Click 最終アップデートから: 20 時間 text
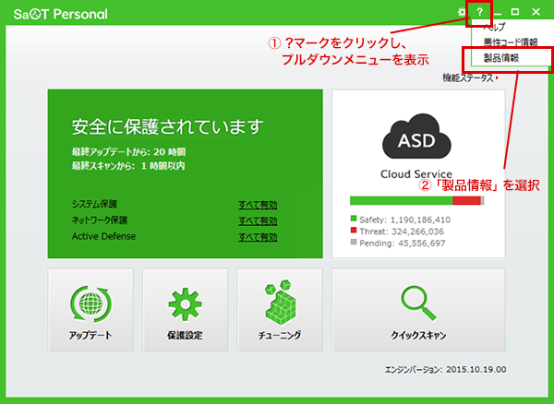This screenshot has height=404, width=554. click(128, 152)
